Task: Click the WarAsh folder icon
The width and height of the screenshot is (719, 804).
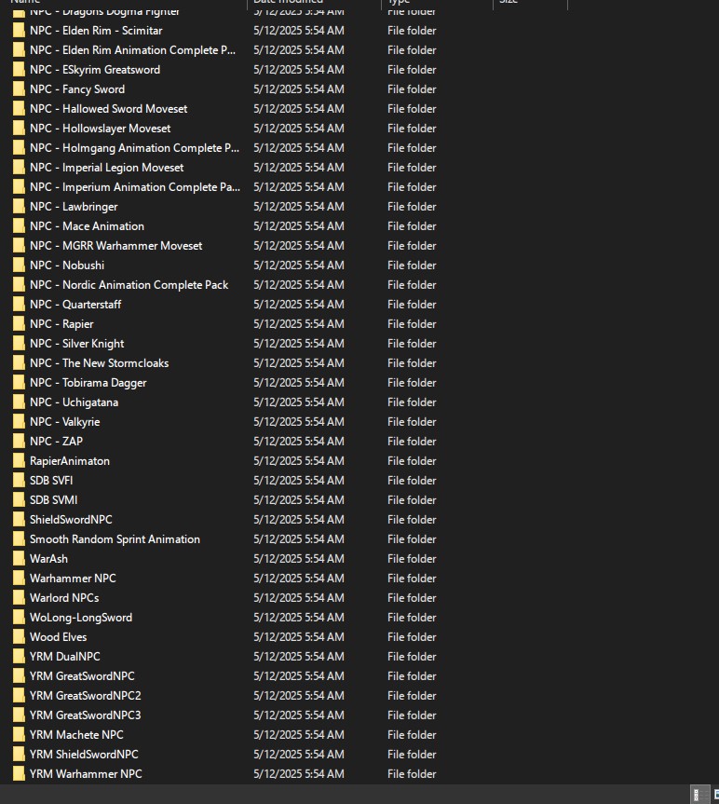Action: 19,559
